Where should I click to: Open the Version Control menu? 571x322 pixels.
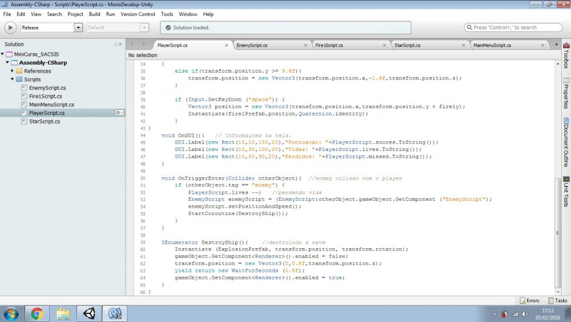[x=138, y=14]
